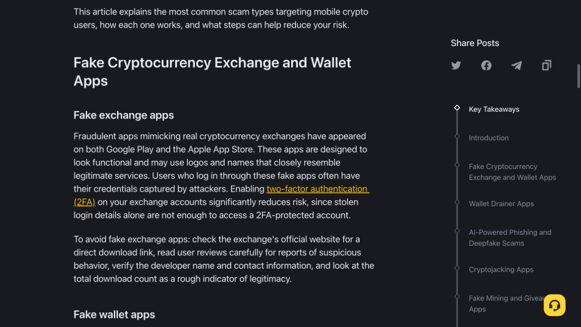Share the post on Facebook
The height and width of the screenshot is (327, 581).
[x=486, y=65]
